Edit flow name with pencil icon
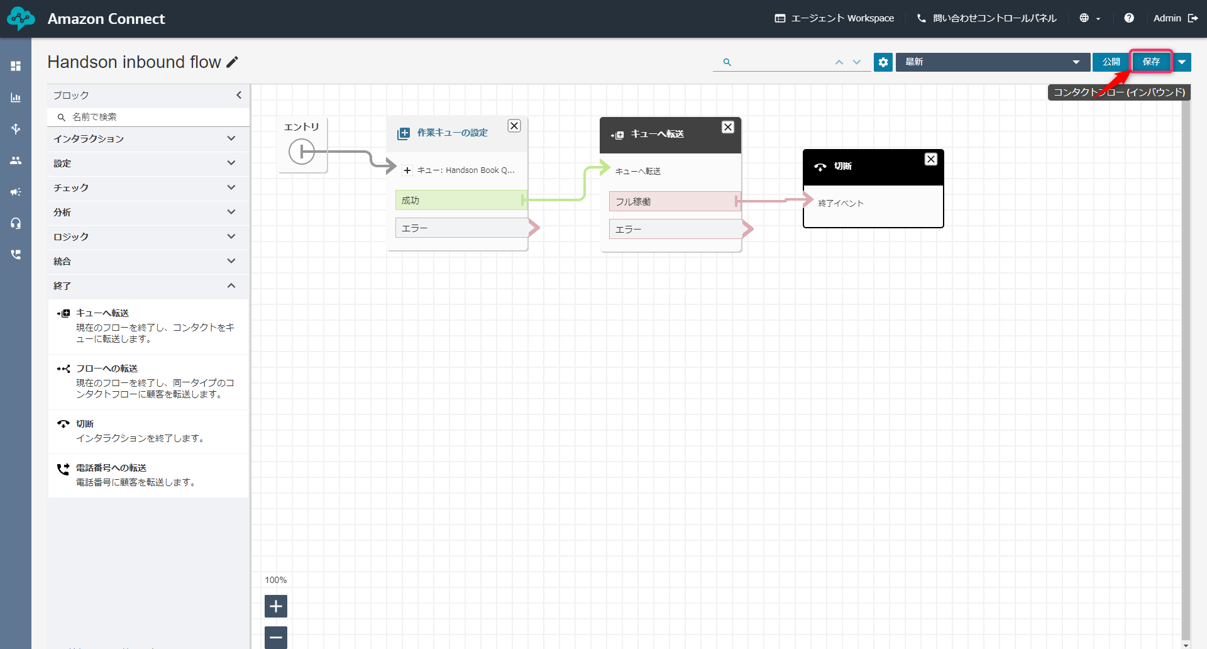This screenshot has height=649, width=1207. coord(233,62)
